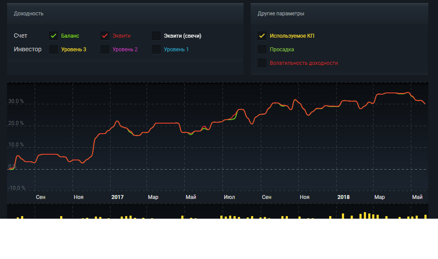Enable the Уровень 2 checkbox
438x259 pixels.
point(105,50)
